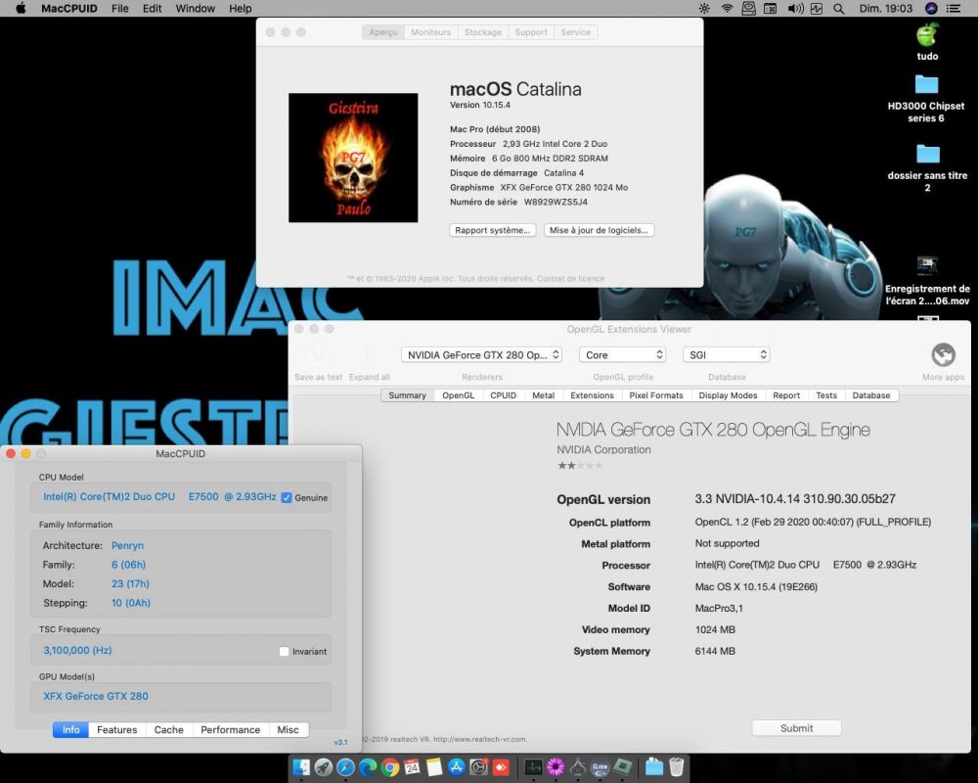Open Safari compass in the dock
This screenshot has width=978, height=783.
(x=345, y=766)
